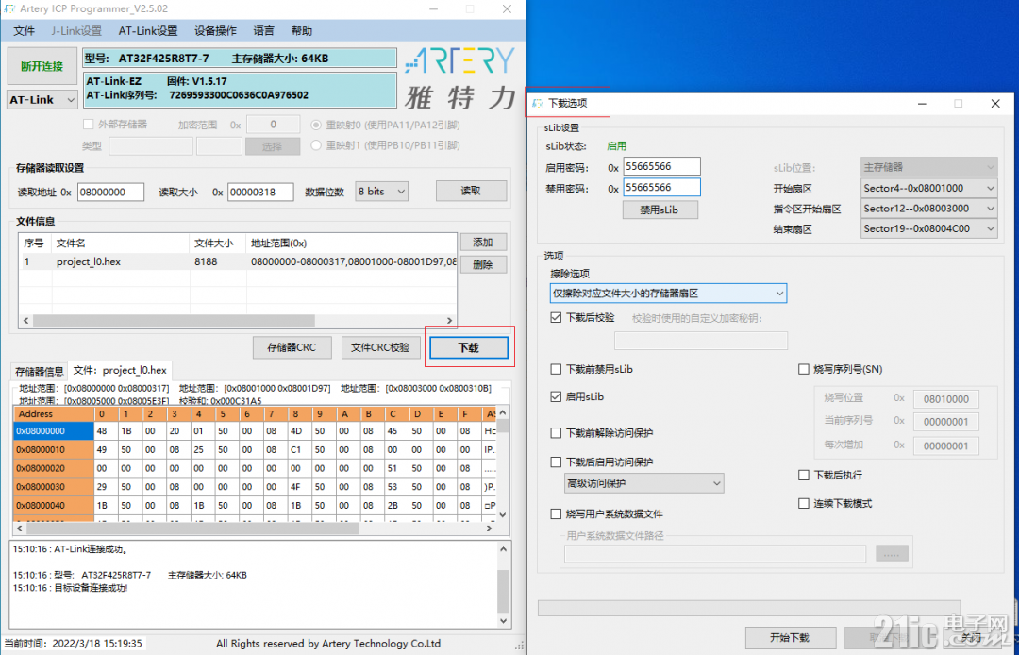Click the 文件CRC校验 button

click(381, 347)
